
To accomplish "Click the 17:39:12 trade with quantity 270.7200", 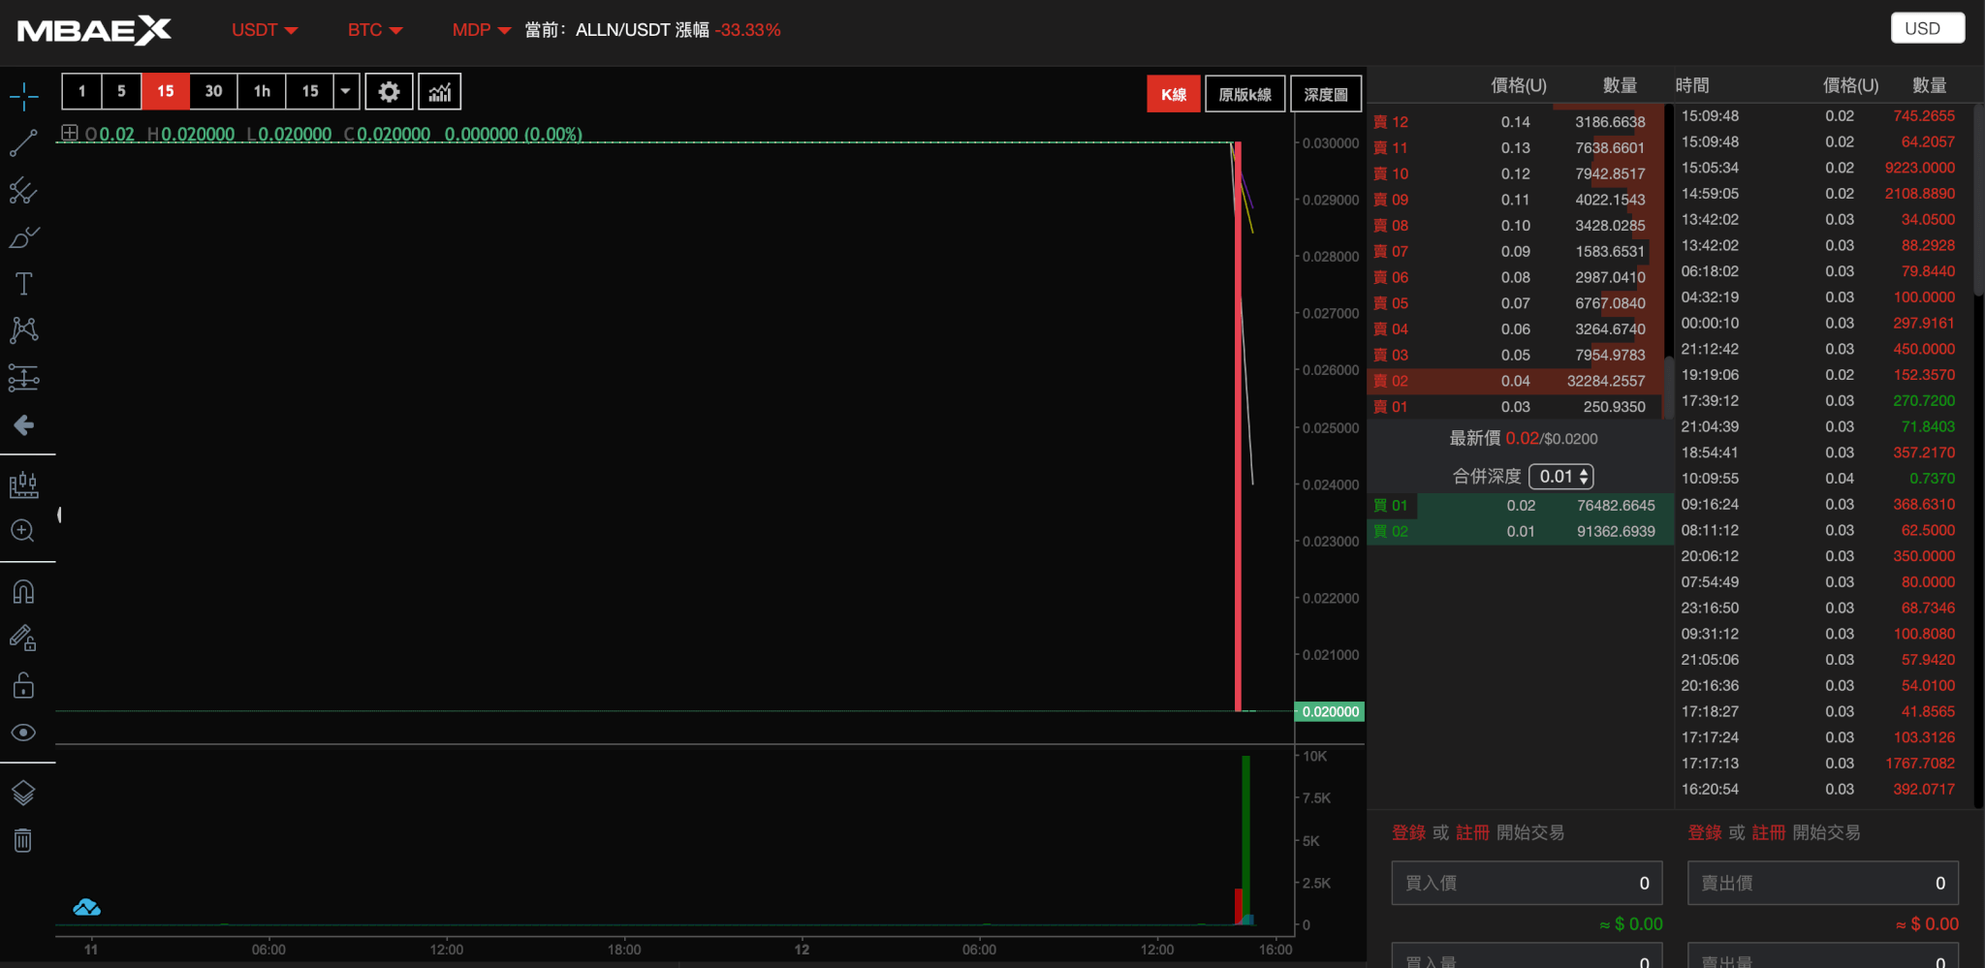I will [1822, 400].
